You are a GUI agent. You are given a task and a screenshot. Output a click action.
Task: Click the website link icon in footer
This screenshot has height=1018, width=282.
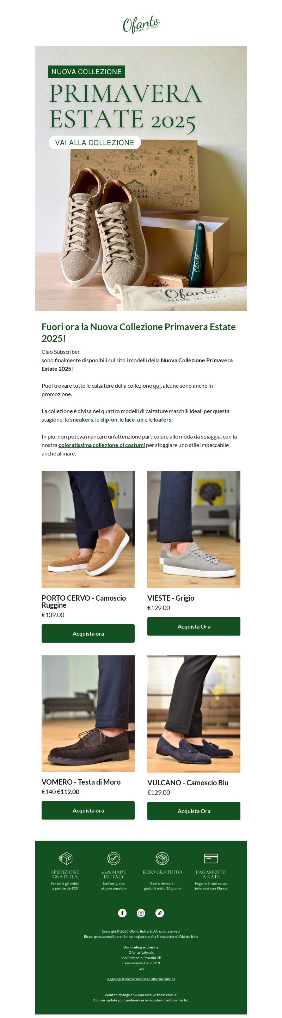pos(159,913)
